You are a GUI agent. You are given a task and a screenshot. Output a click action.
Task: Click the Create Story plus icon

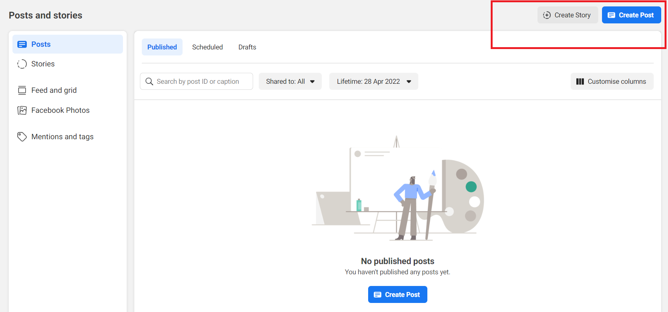click(547, 15)
